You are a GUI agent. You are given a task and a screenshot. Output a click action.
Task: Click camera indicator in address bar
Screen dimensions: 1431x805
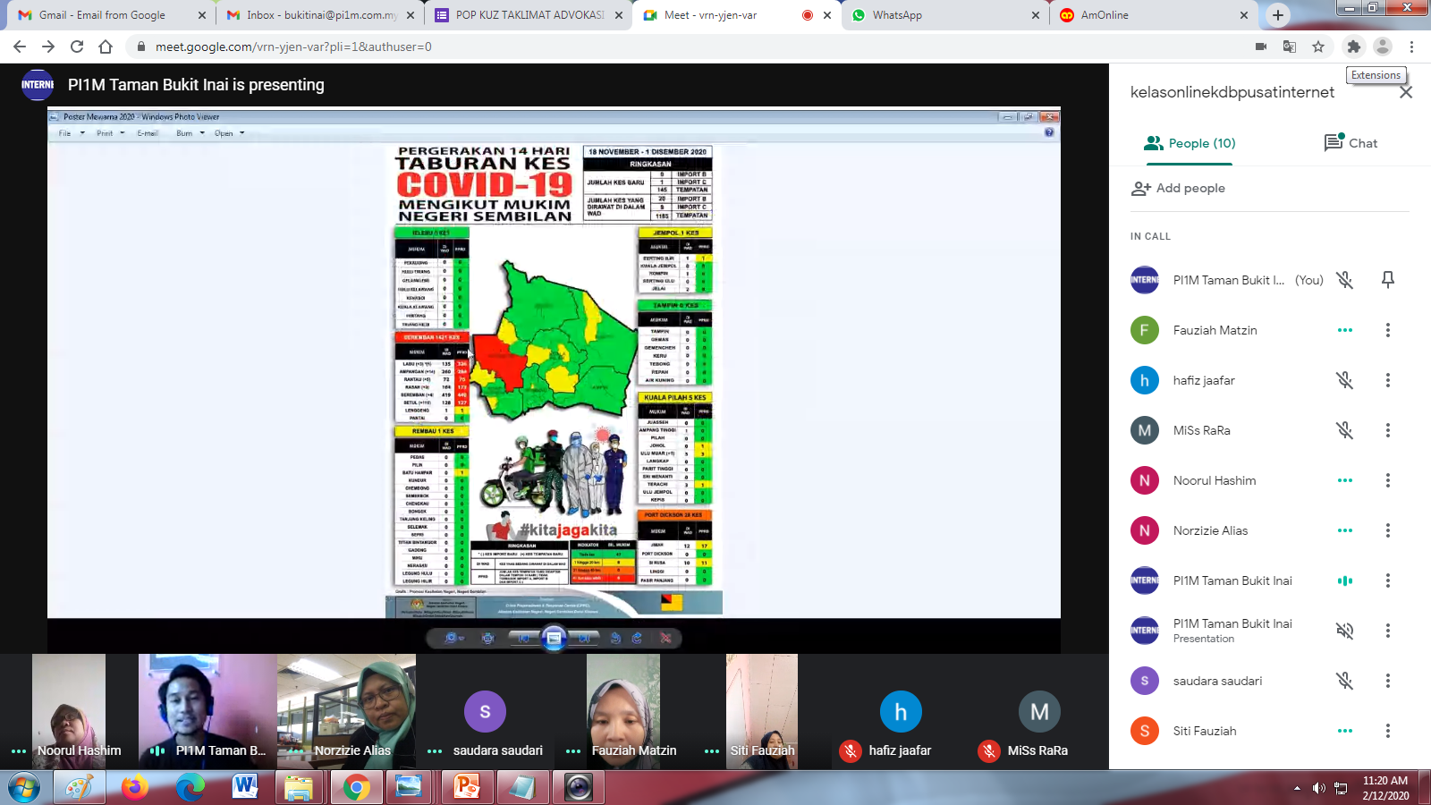pyautogui.click(x=1261, y=47)
